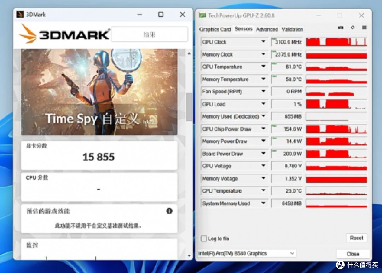Click the 154.6 W chip power value
382x273 pixels.
tap(293, 129)
